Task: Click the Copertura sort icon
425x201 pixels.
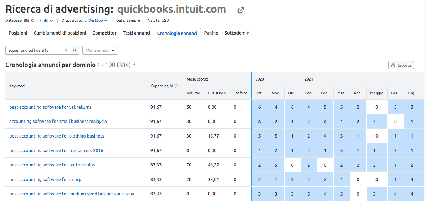Action: (177, 86)
